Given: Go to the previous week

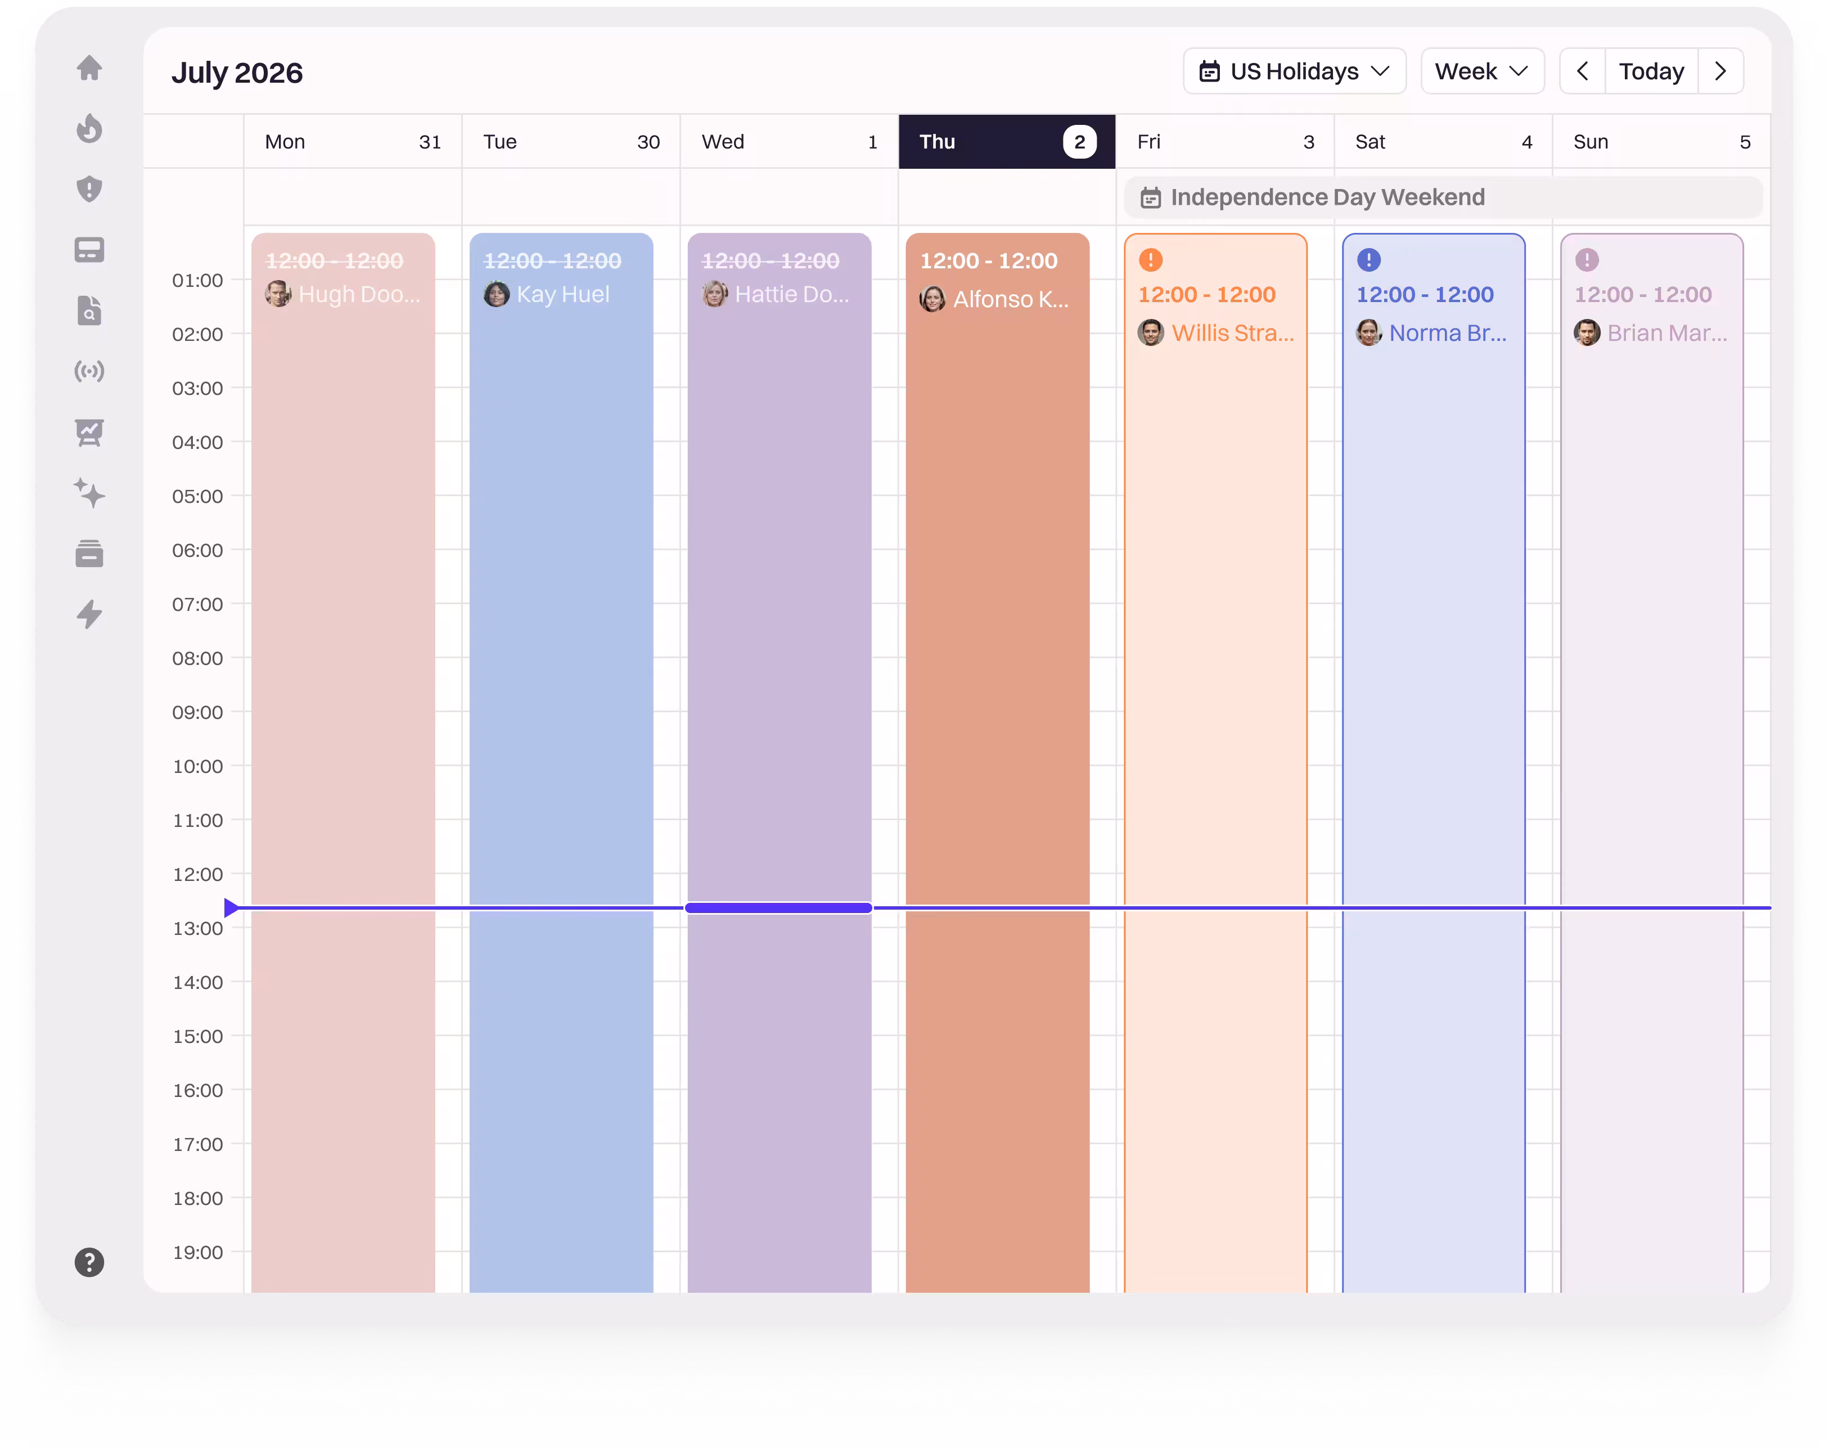Looking at the screenshot, I should [x=1582, y=71].
